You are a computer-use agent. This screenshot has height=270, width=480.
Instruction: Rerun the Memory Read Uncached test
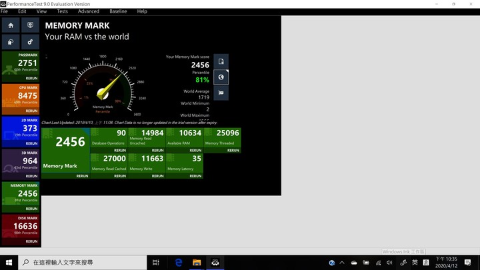pos(157,150)
